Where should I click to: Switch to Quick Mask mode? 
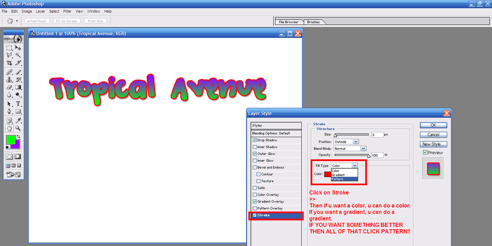pos(18,156)
